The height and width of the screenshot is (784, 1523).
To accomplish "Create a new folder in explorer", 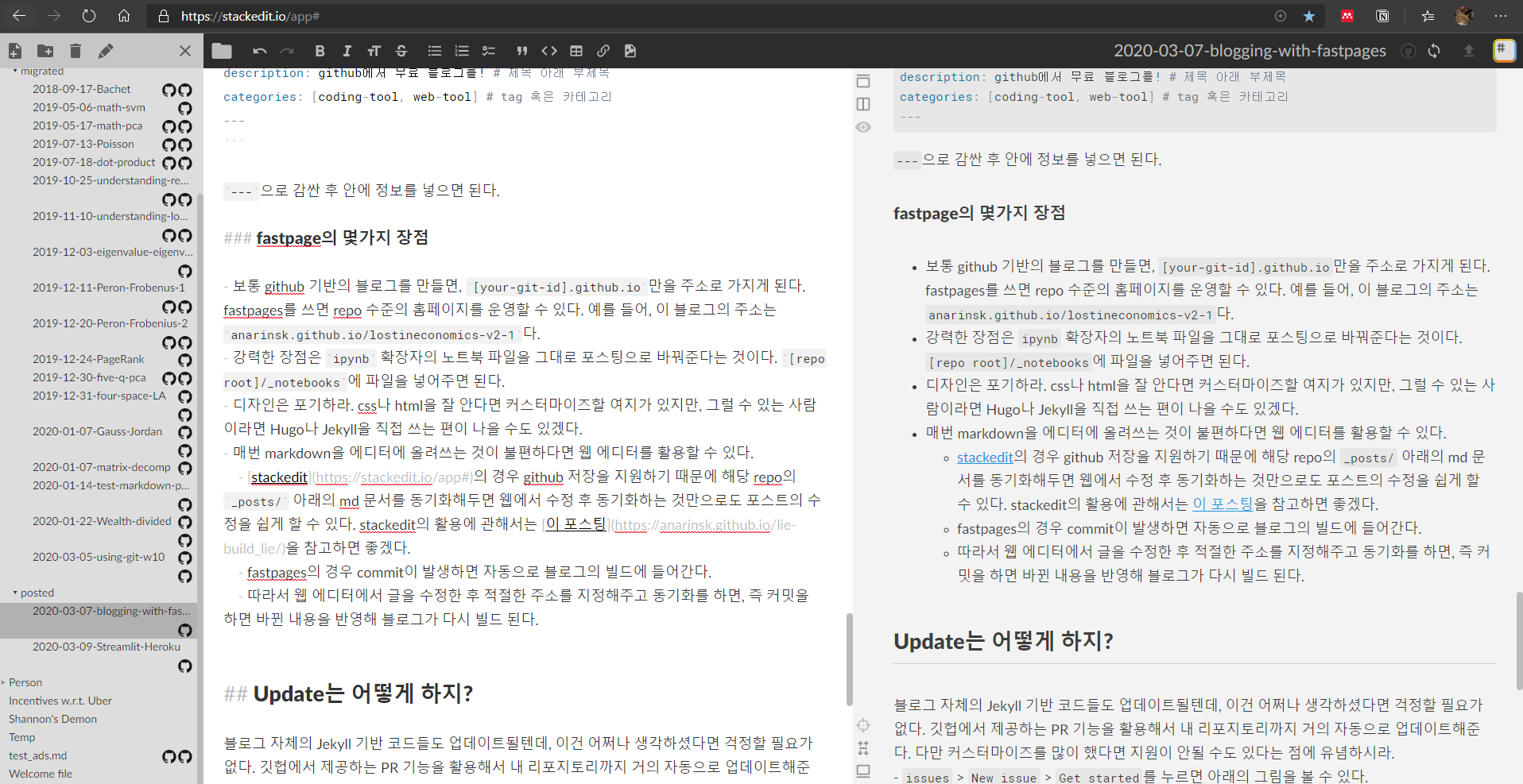I will coord(45,51).
